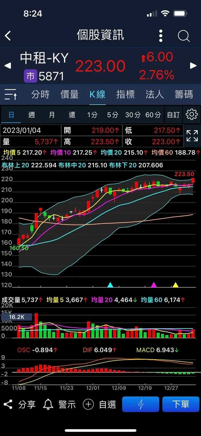
Task: Tap the bell alert icon
Action: click(x=48, y=404)
